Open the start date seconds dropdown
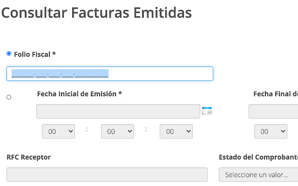298x186 pixels. point(176,132)
